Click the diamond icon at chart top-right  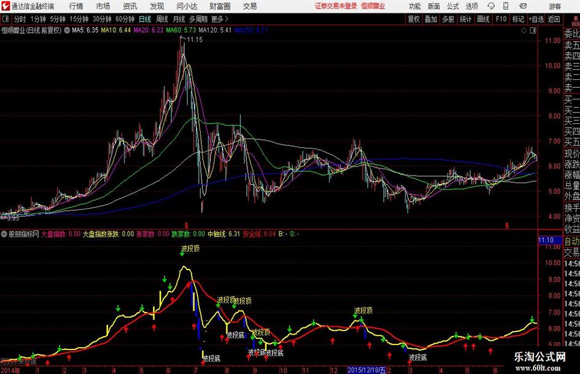[524, 31]
